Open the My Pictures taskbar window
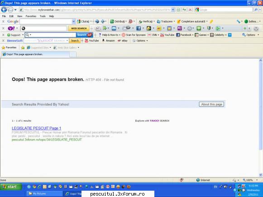The image size is (263, 197). tap(44, 194)
